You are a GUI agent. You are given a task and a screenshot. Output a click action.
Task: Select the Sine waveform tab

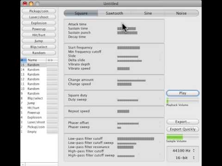148,13
